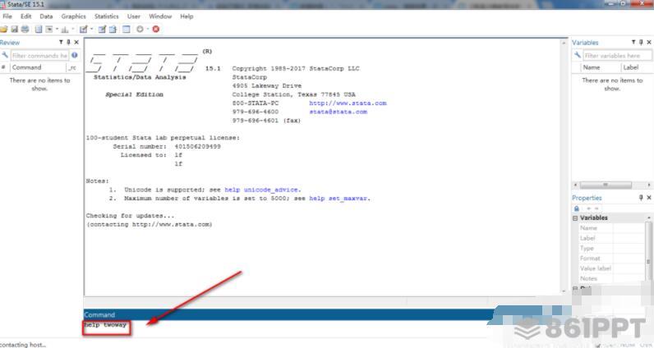This screenshot has height=348, width=654.
Task: Click the Review panel filter funnel icon
Action: 61,42
